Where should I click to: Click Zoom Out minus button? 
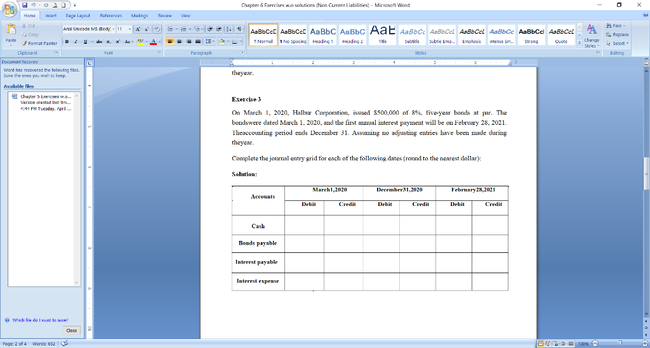click(x=595, y=344)
